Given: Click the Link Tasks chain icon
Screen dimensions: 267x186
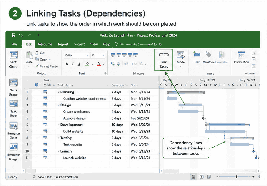Looking at the screenshot, I should (x=164, y=55).
